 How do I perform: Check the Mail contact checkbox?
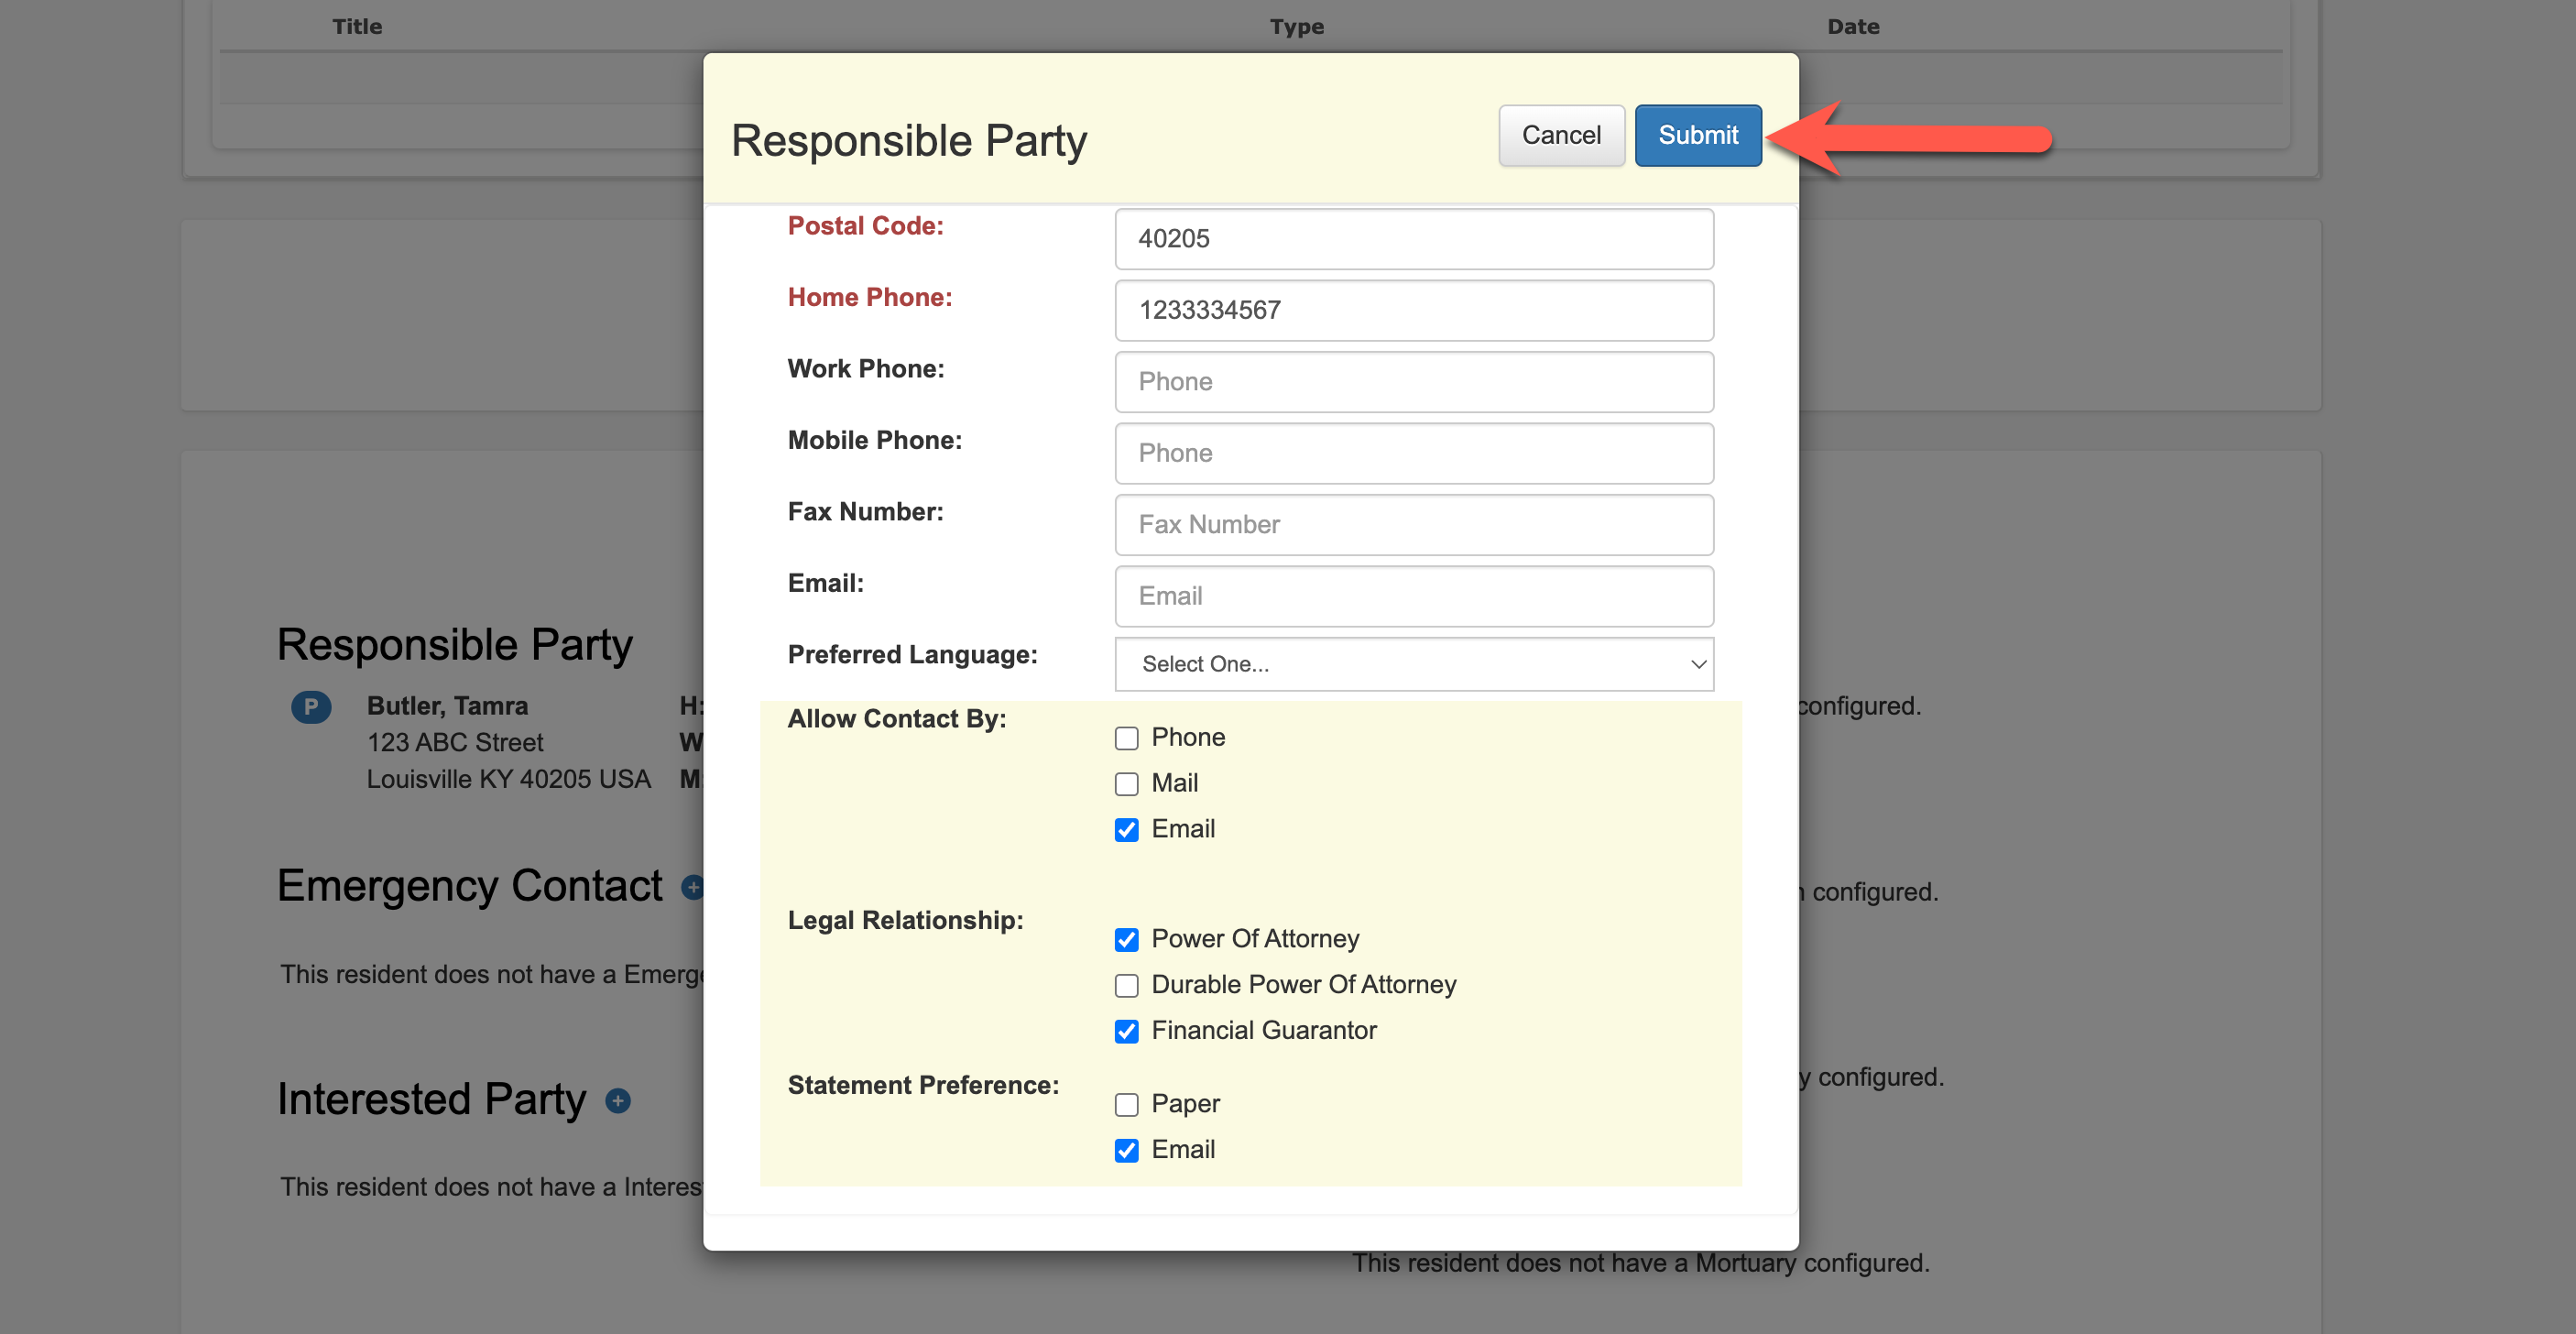click(1126, 784)
